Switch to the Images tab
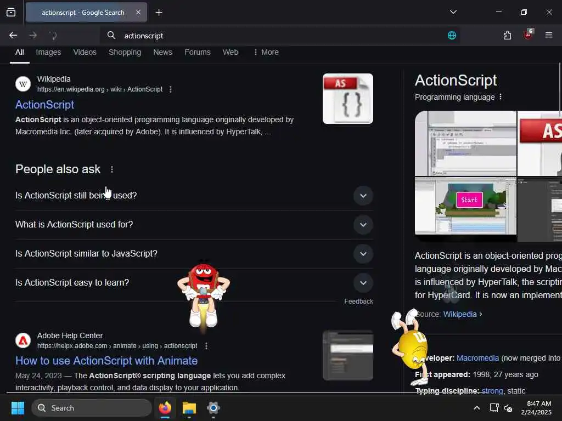Screen dimensions: 562x421 [x=48, y=52]
